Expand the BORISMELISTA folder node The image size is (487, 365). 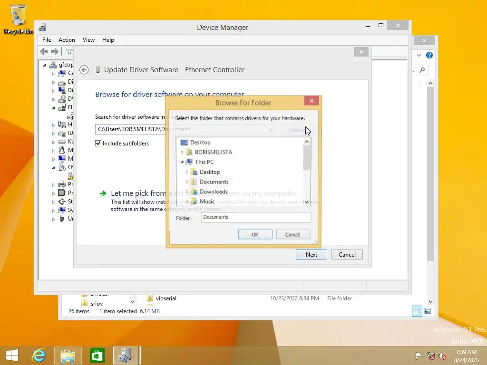pyautogui.click(x=182, y=152)
